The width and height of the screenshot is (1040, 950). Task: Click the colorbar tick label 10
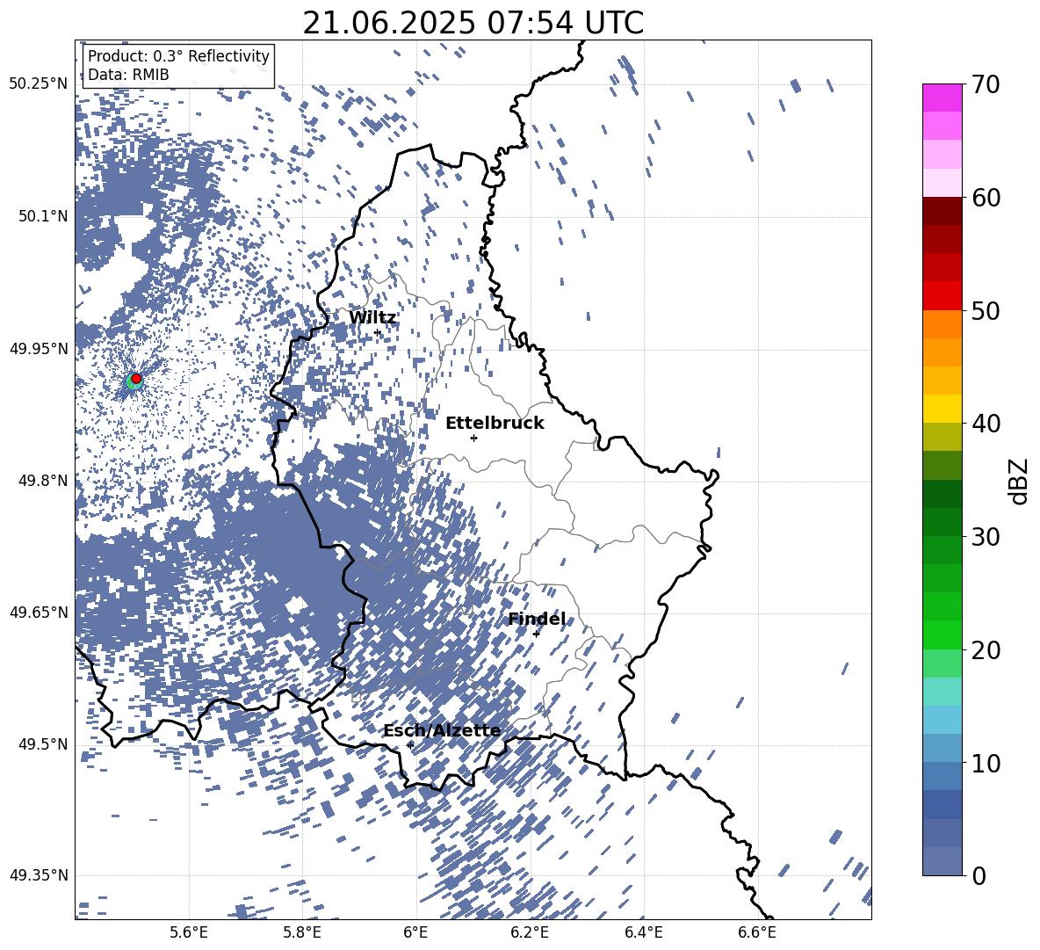pos(985,763)
